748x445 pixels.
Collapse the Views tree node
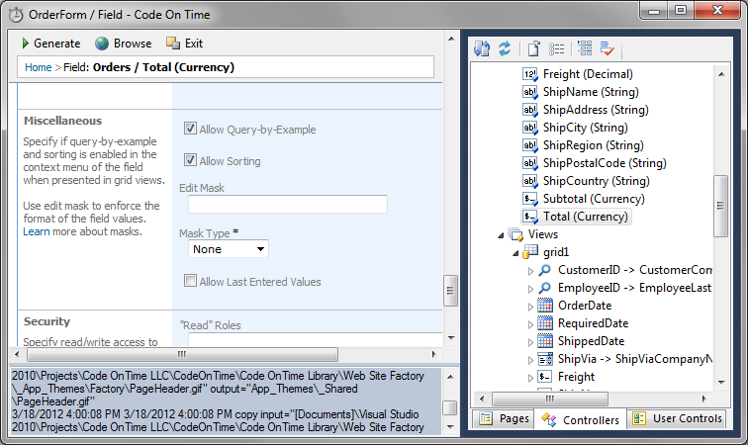(501, 234)
